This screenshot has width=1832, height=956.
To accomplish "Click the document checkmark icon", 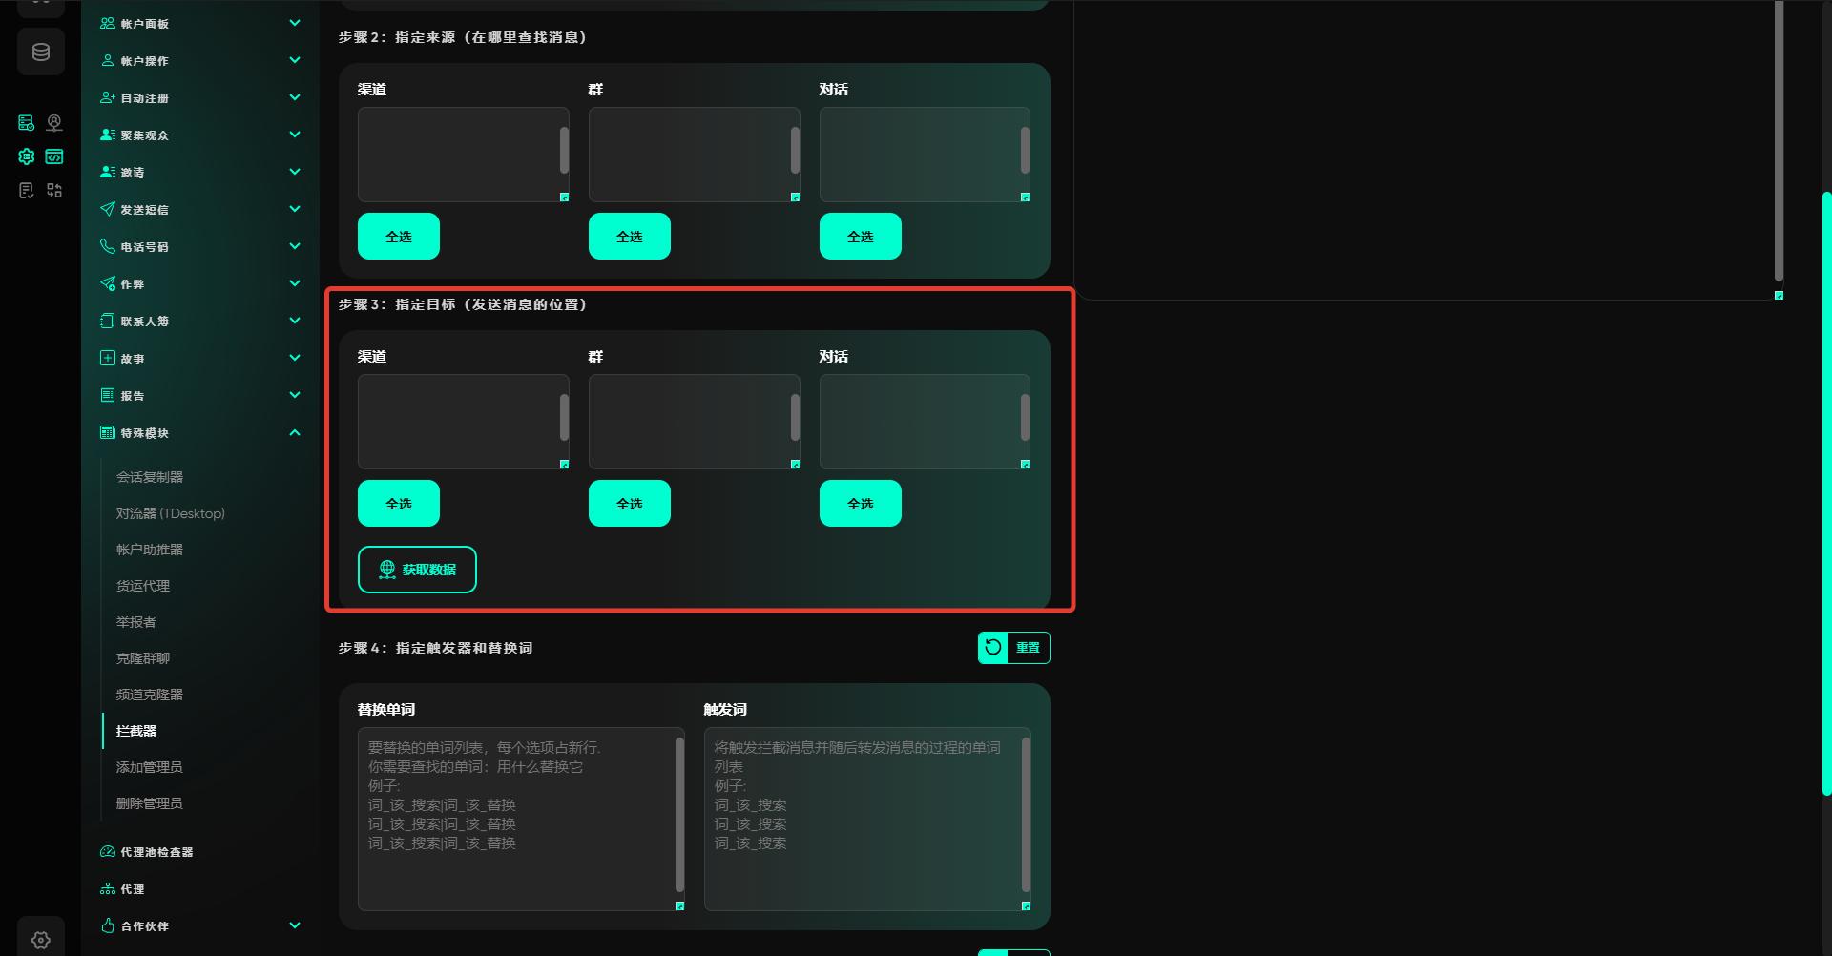I will click(x=27, y=191).
